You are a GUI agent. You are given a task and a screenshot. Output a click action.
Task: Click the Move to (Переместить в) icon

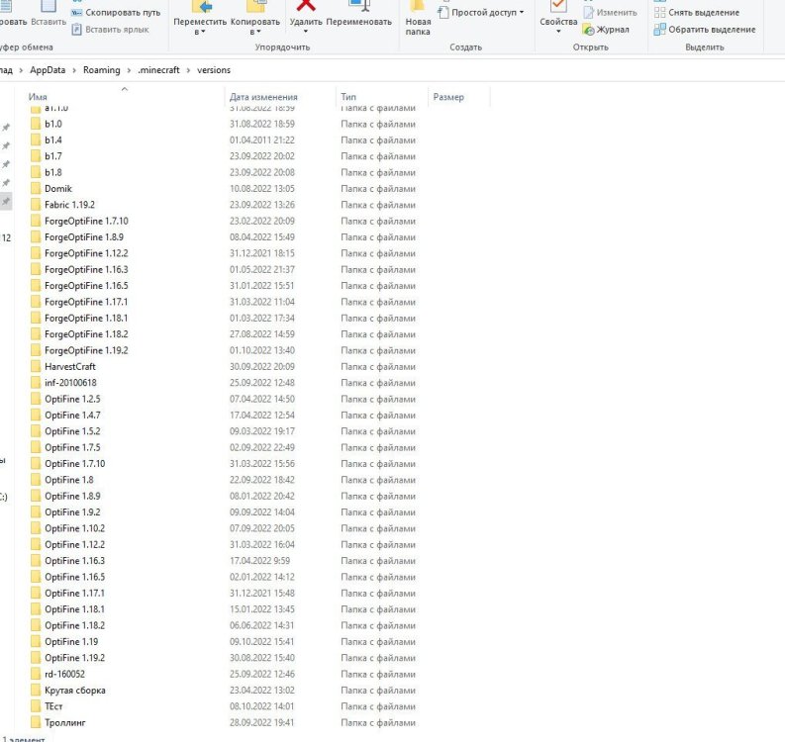click(202, 7)
